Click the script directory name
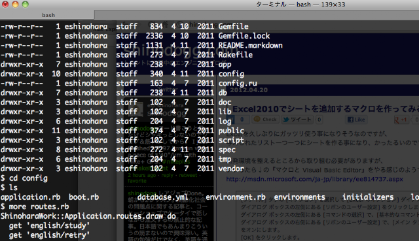The image size is (419, 241). 231,140
